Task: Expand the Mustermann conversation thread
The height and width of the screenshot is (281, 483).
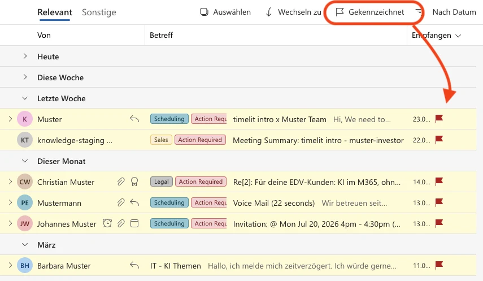Action: [10, 202]
